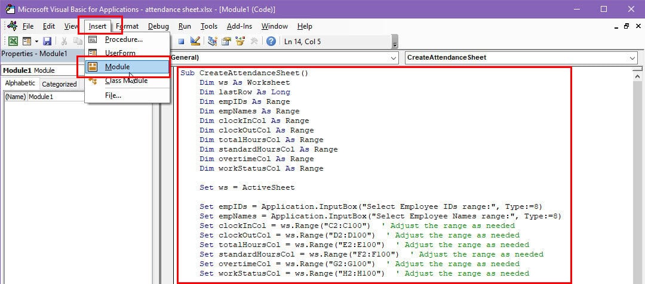Click the code editor scroll up arrow
The image size is (645, 284).
point(638,76)
